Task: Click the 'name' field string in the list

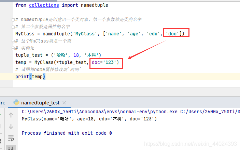Action: point(114,34)
